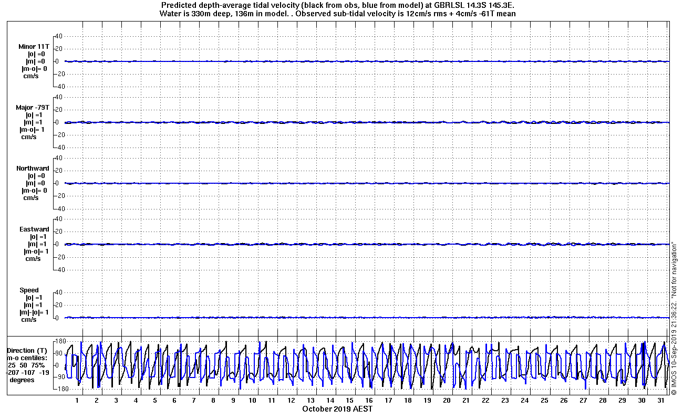Click day tick label '1' on date axis
The height and width of the screenshot is (420, 683).
tap(77, 401)
